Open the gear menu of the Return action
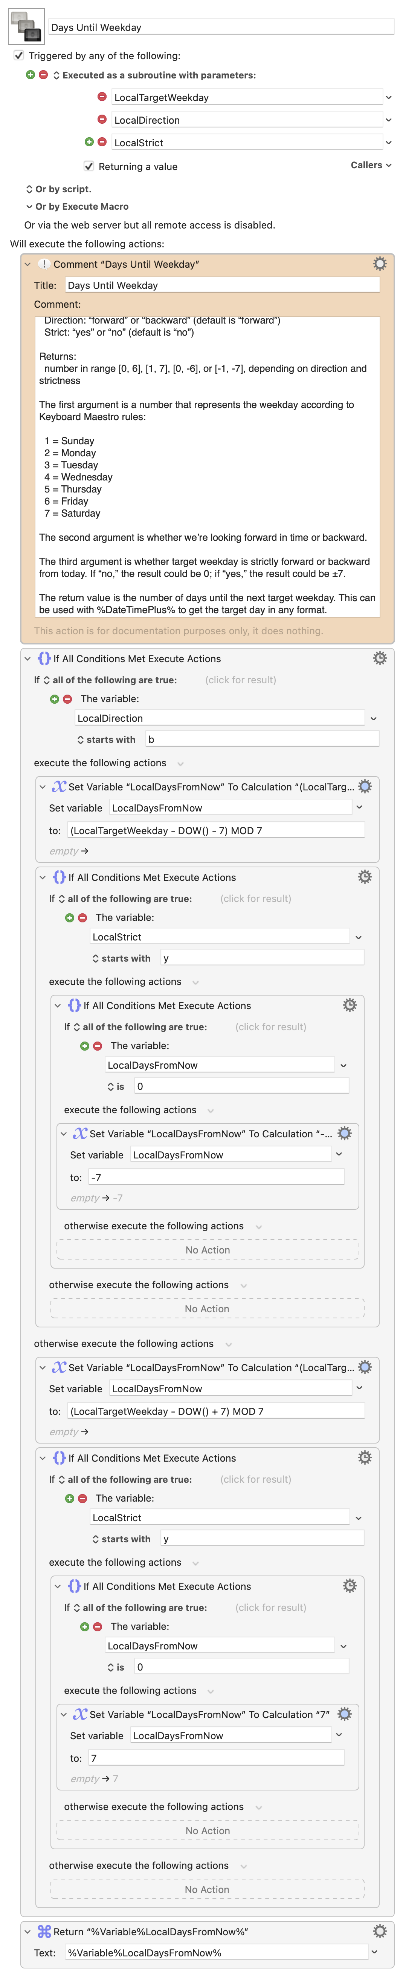This screenshot has width=403, height=1976. coord(379,1931)
